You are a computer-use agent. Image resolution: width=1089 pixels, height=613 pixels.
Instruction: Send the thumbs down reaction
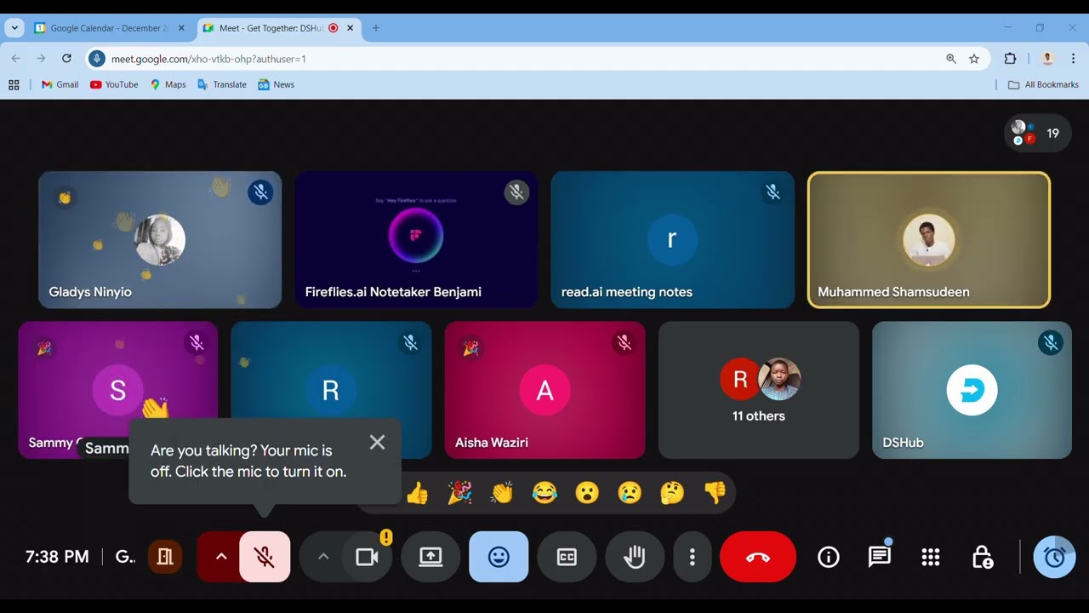pos(715,492)
